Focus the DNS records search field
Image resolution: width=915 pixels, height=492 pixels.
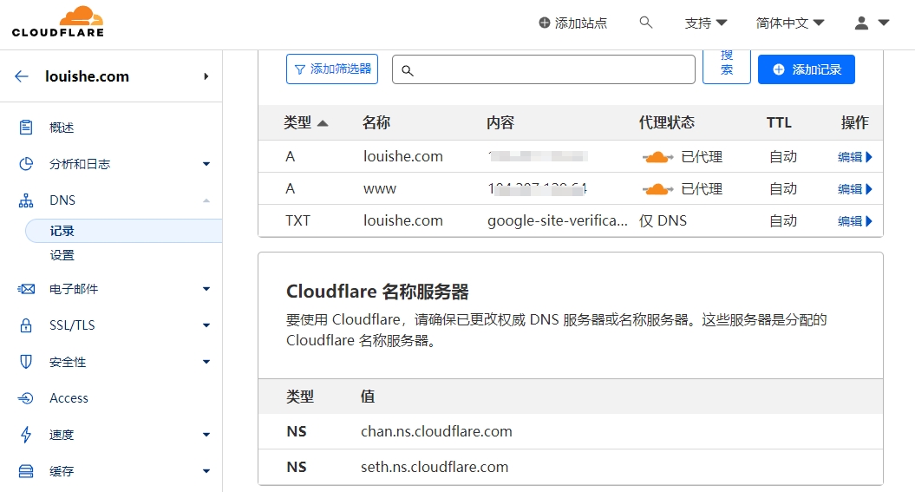click(x=543, y=69)
